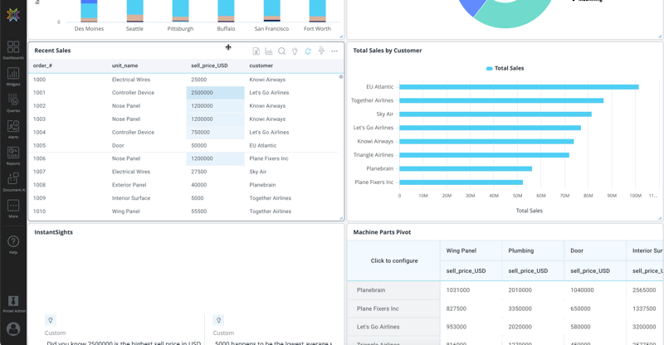The height and width of the screenshot is (345, 664).
Task: Open Reports from the sidebar
Action: point(13,155)
